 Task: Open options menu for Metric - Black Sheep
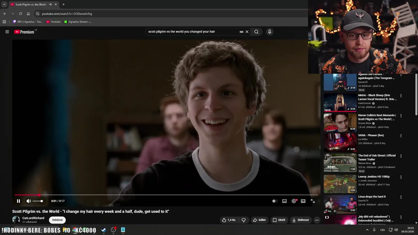click(x=401, y=96)
